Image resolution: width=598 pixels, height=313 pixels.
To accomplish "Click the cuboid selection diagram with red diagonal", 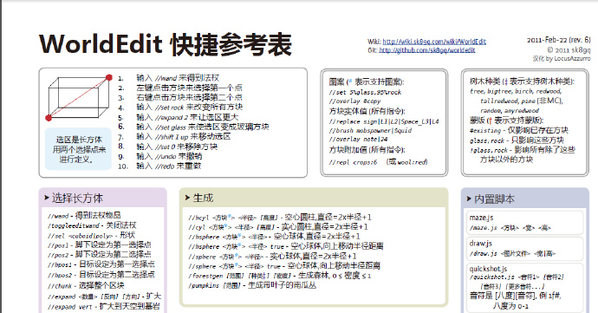I will coord(79,98).
